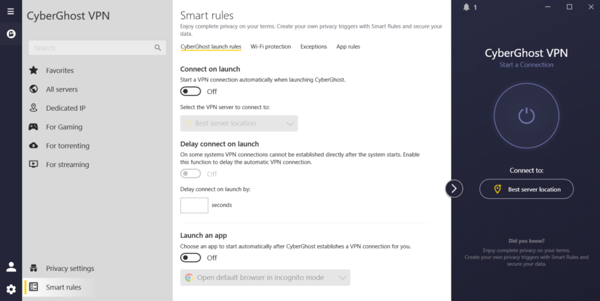600x301 pixels.
Task: Collapse panel using round arrow button
Action: tap(454, 188)
